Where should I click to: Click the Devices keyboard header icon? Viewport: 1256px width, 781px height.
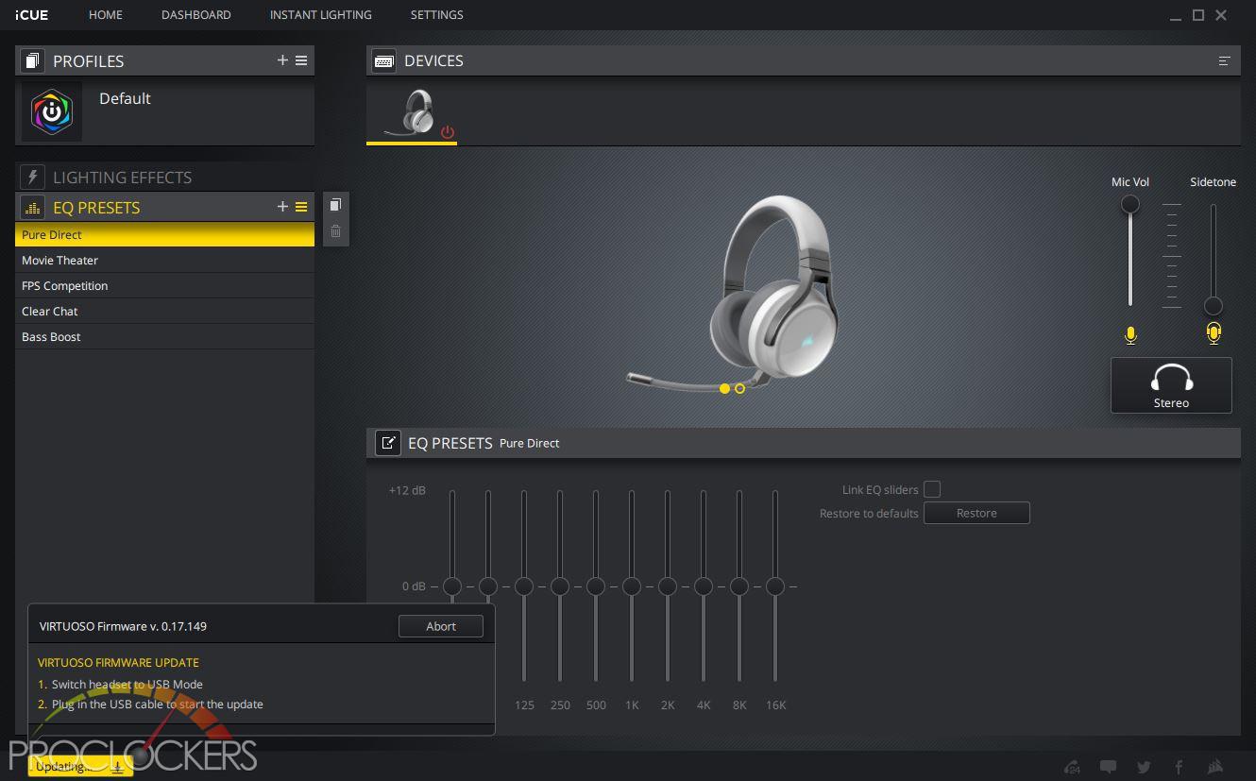point(383,60)
